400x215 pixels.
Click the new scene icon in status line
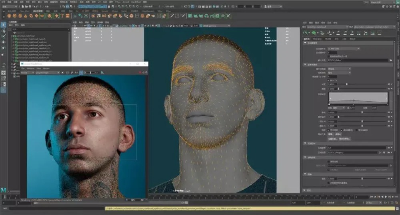(x=23, y=6)
